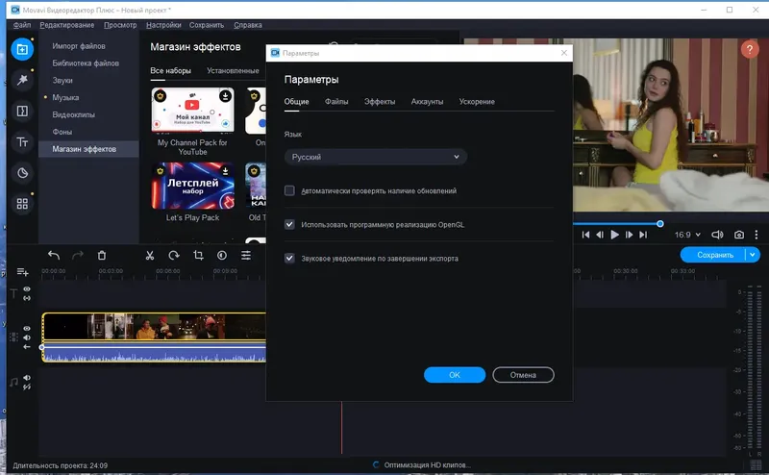Toggle visibility of the video track
Screen dimensions: 769x475
point(27,328)
